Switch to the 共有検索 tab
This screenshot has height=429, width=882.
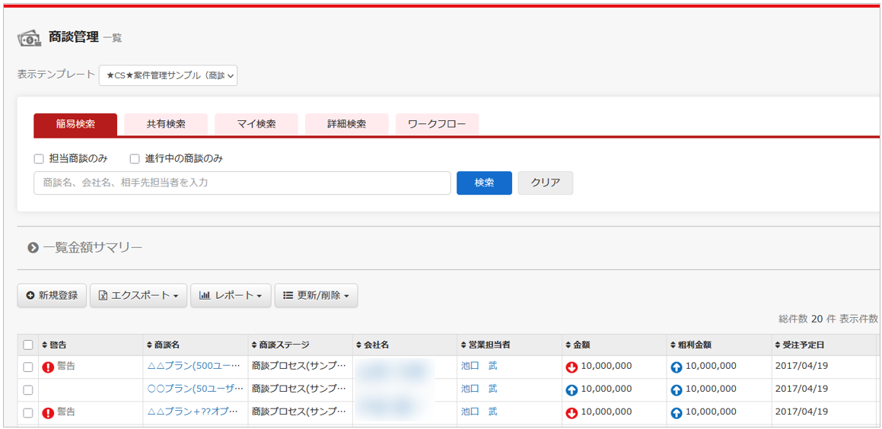click(166, 124)
